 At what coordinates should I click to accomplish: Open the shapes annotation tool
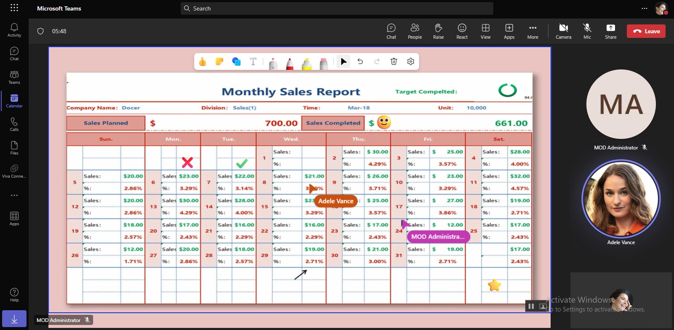(x=236, y=62)
